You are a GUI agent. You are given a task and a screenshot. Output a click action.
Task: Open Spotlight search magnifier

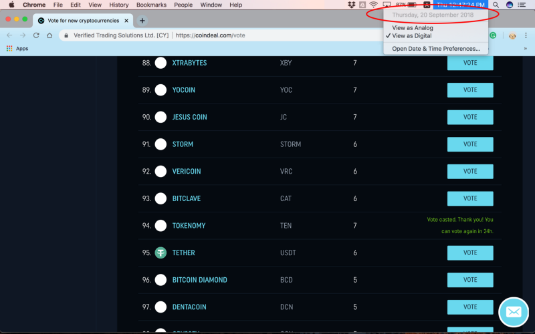496,5
